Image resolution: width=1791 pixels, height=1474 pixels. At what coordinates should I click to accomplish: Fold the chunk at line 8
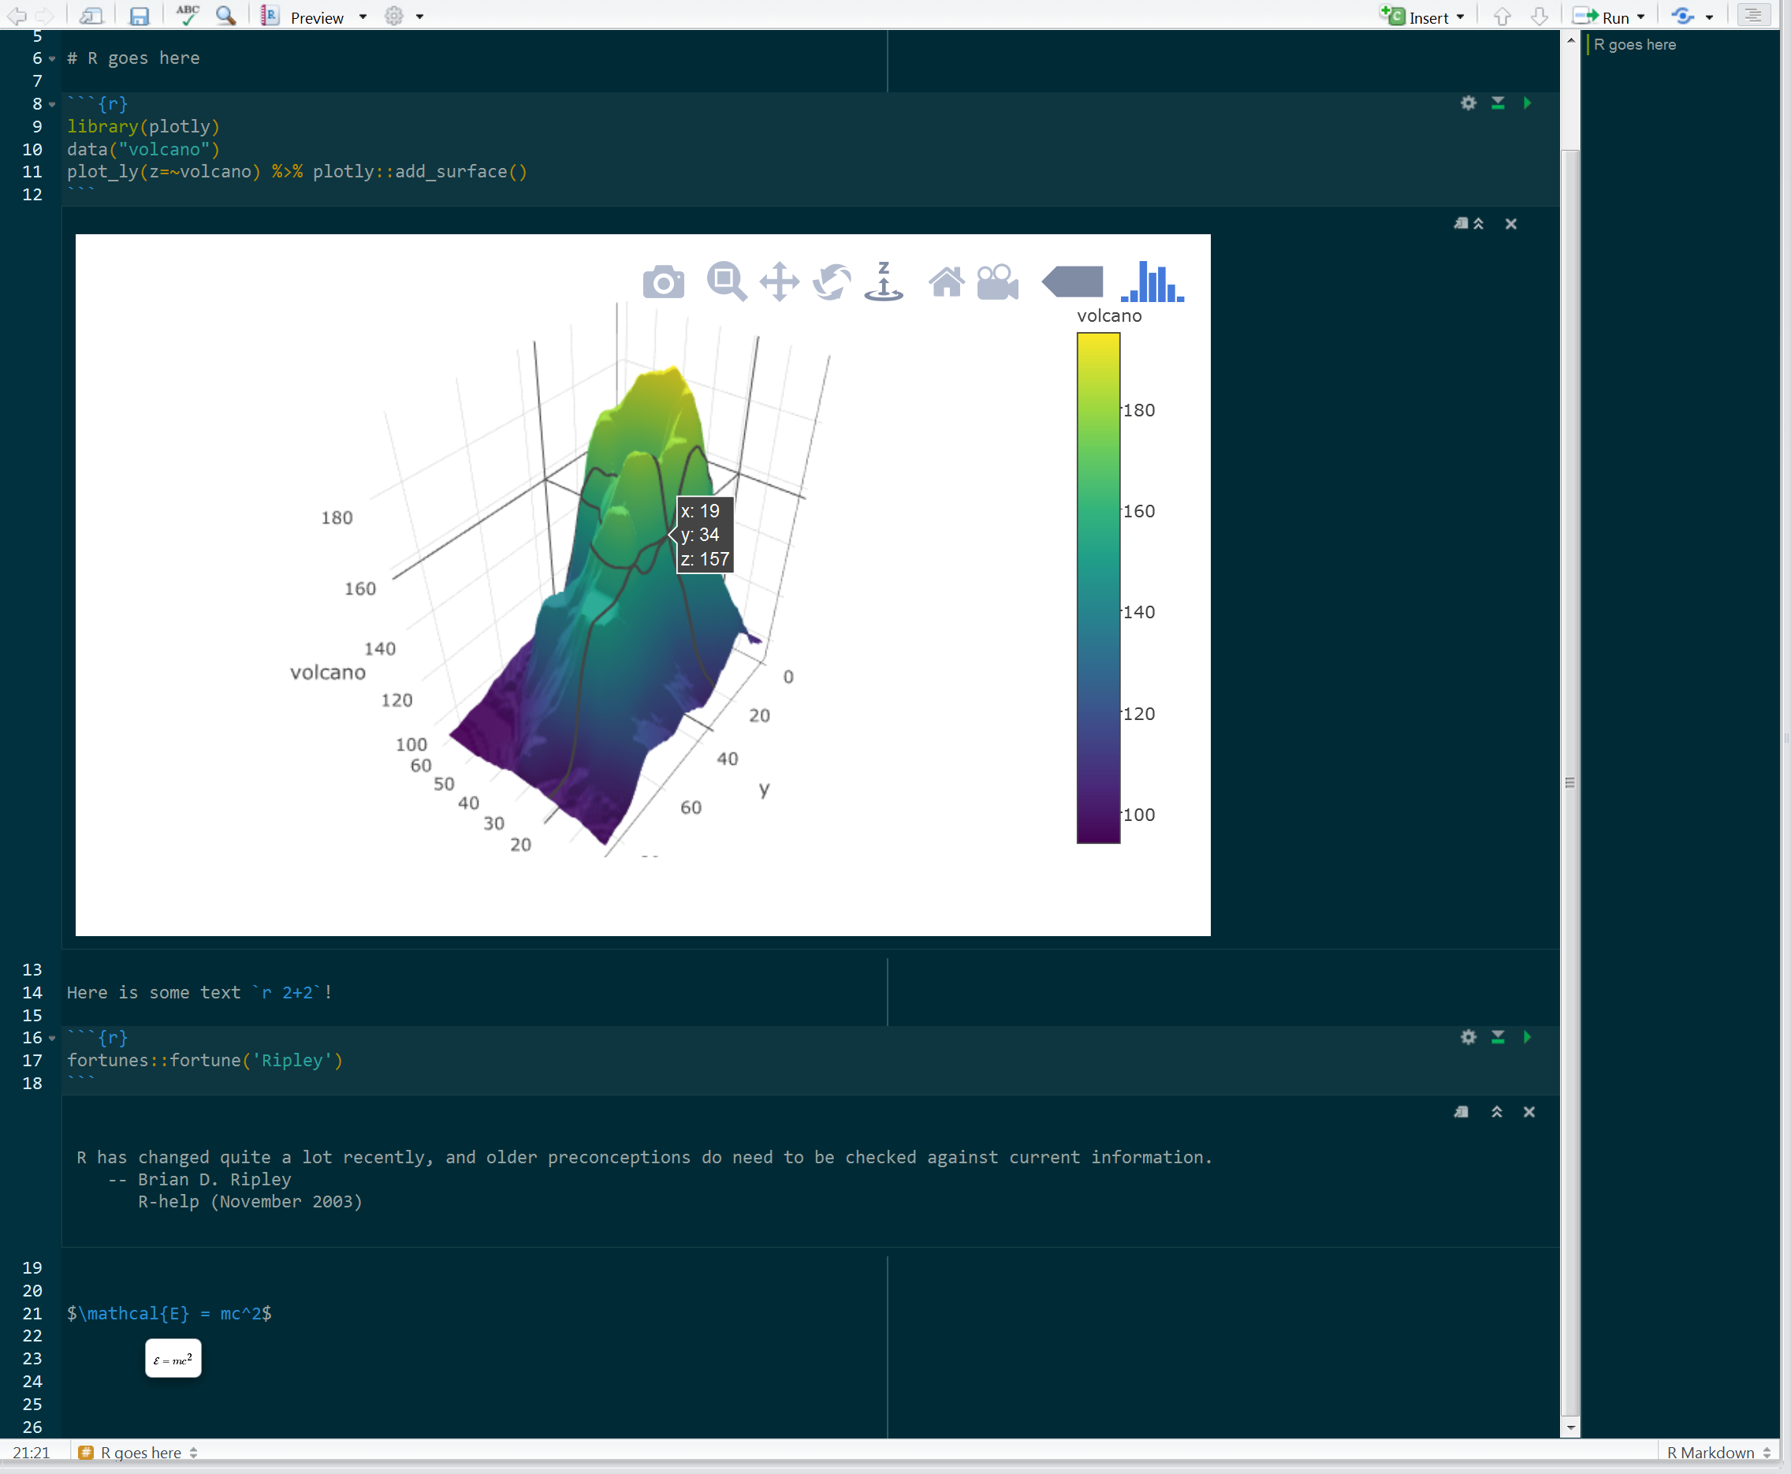point(52,104)
